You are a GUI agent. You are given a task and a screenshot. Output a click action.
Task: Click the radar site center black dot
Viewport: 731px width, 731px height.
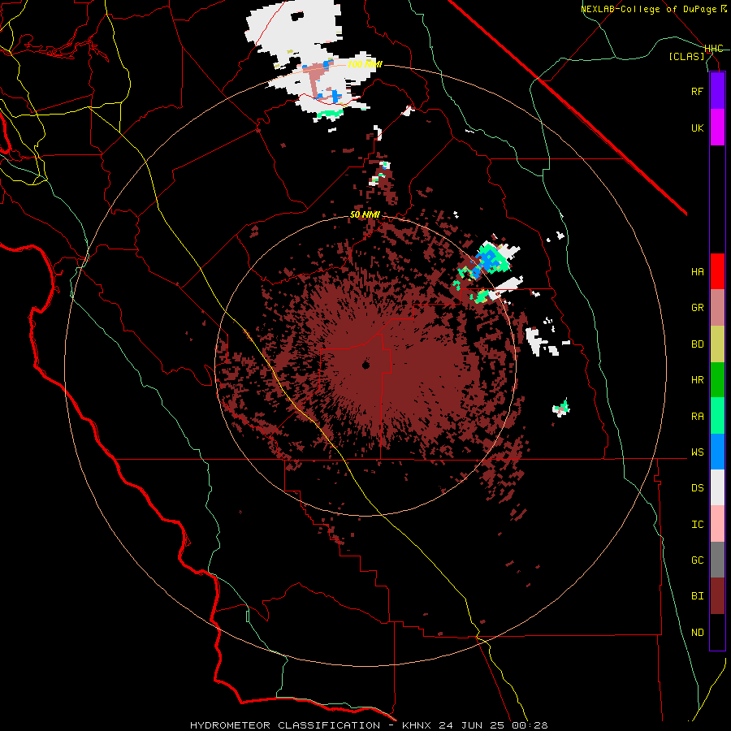366,365
